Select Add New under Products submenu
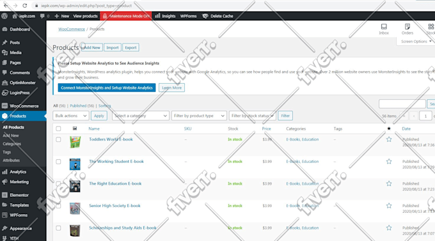This screenshot has width=435, height=241. point(10,136)
